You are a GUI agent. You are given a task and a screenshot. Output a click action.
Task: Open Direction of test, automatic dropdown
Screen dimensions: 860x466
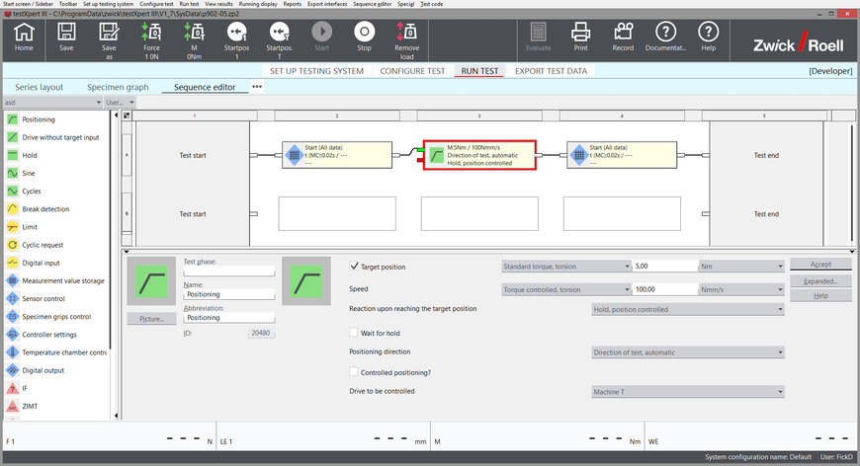[688, 352]
